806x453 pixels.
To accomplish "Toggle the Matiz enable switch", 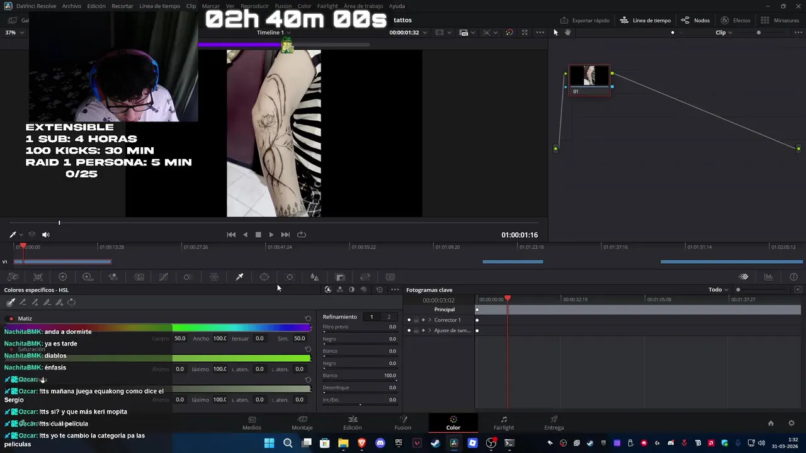I will pyautogui.click(x=11, y=319).
